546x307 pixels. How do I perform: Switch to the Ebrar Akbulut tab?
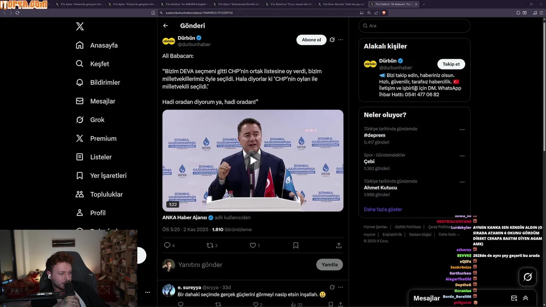[x=341, y=4]
